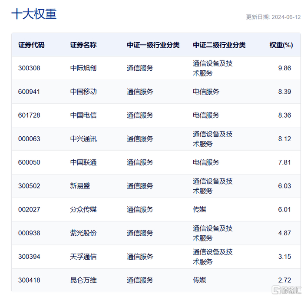Select security code 600941
The width and height of the screenshot is (304, 297).
(x=29, y=92)
